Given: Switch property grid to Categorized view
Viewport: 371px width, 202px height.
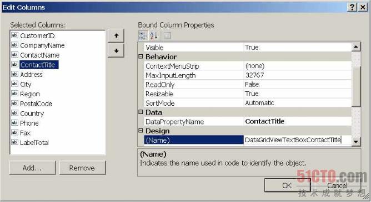Looking at the screenshot, I should point(143,36).
